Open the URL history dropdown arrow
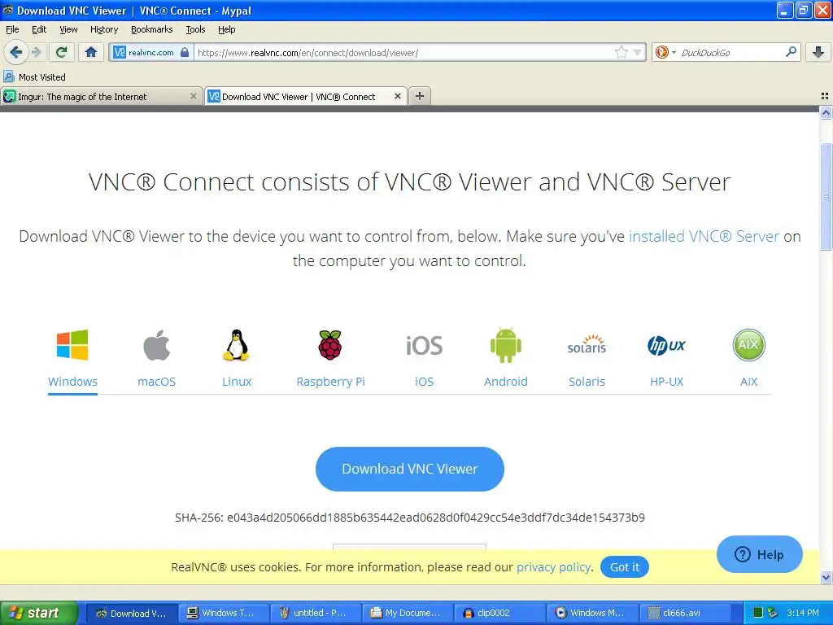Image resolution: width=833 pixels, height=625 pixels. pos(638,53)
